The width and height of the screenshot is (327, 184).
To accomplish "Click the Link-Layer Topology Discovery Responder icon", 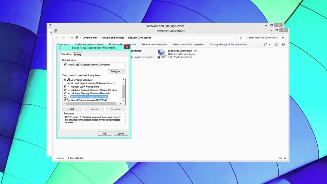I will (69, 93).
